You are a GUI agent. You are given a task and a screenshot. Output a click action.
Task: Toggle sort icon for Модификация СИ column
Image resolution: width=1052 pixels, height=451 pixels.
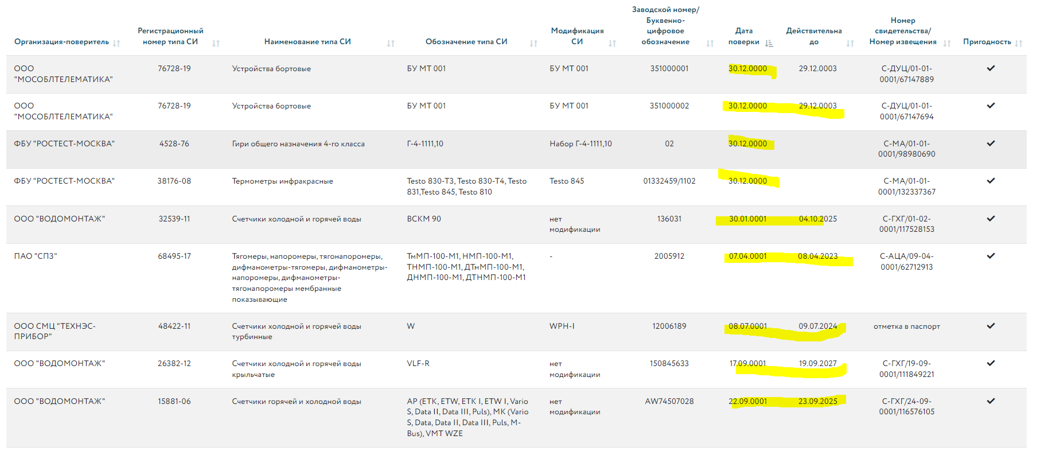(612, 43)
